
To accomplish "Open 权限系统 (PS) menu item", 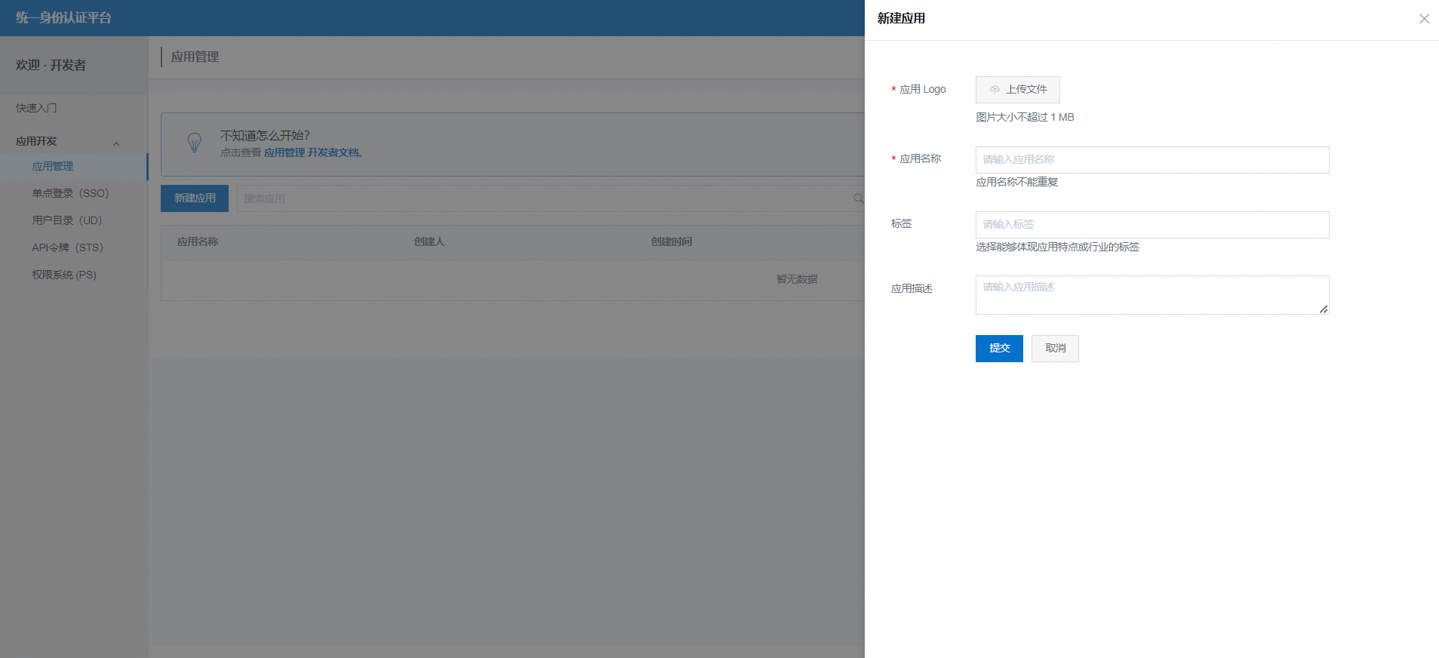I will (x=64, y=275).
